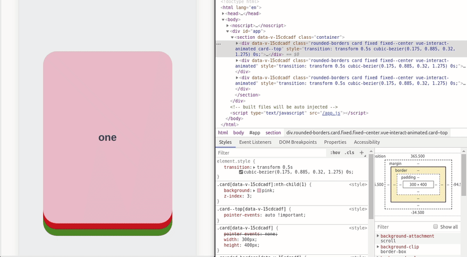Click the 300 × 400 content box in box model
The image size is (467, 257).
pyautogui.click(x=418, y=185)
